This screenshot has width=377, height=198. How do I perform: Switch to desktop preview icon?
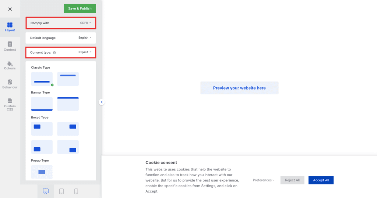[x=46, y=191]
